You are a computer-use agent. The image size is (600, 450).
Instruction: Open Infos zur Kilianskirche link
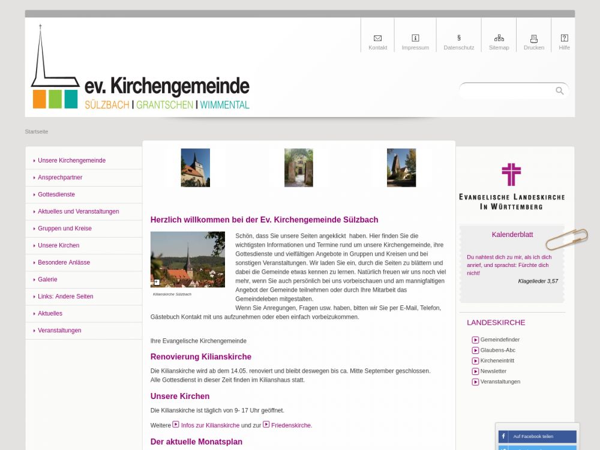tap(209, 425)
